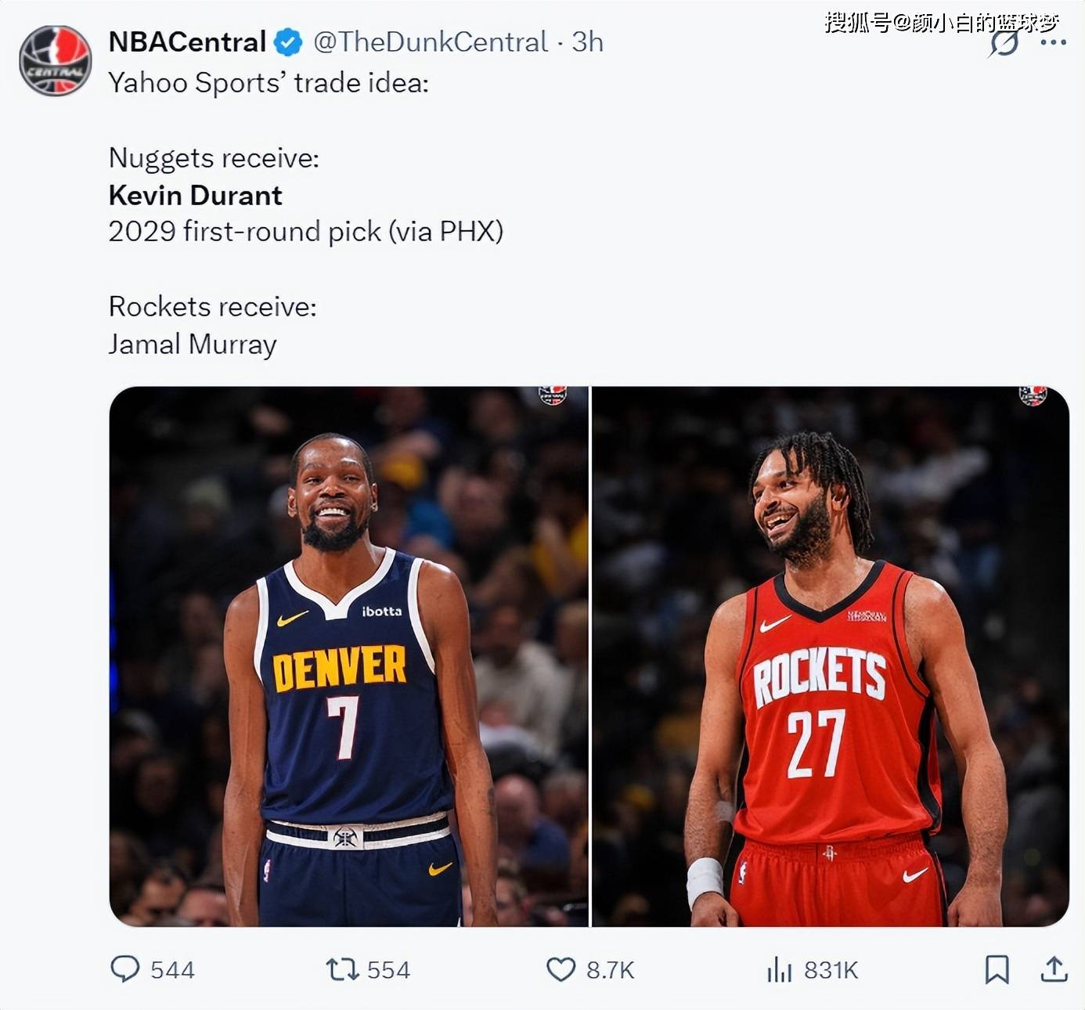
Task: Open Rockets jersey player photo
Action: pos(831,656)
